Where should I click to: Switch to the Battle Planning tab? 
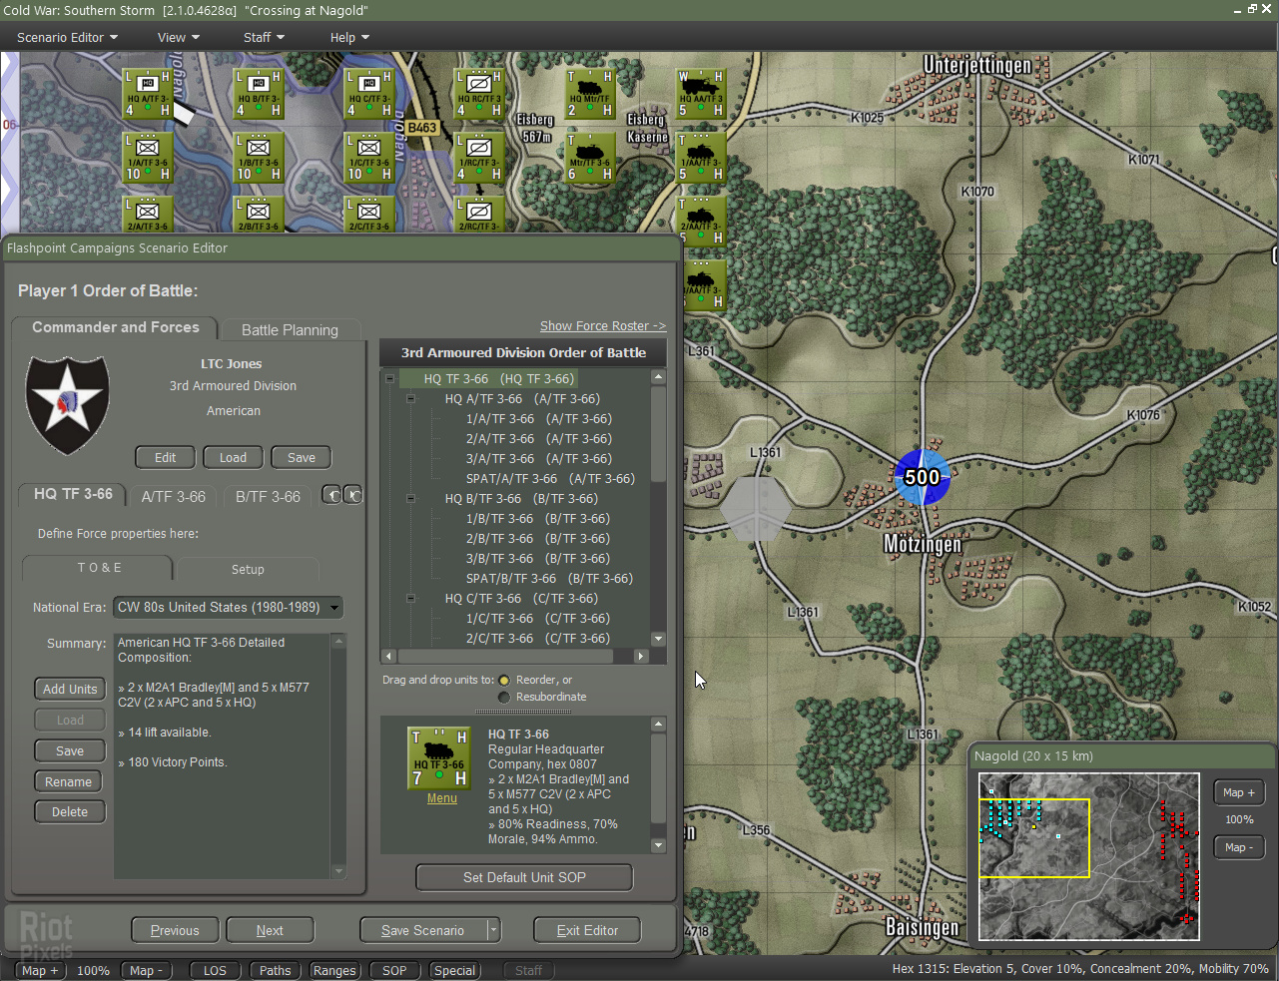pos(290,330)
